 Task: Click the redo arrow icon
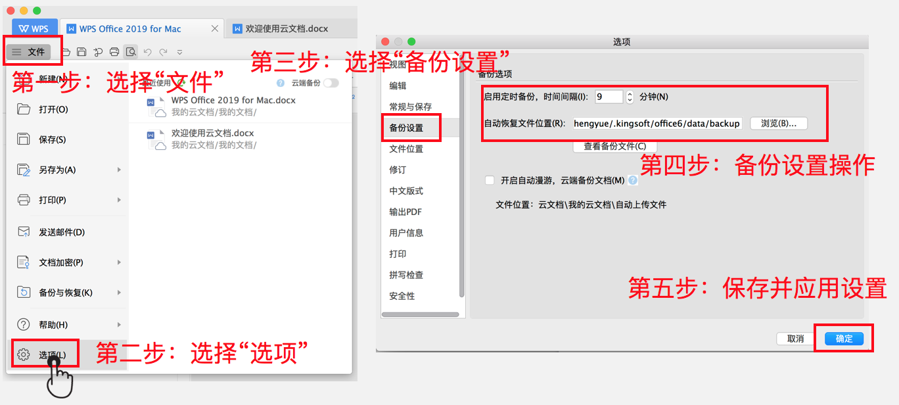pos(163,52)
